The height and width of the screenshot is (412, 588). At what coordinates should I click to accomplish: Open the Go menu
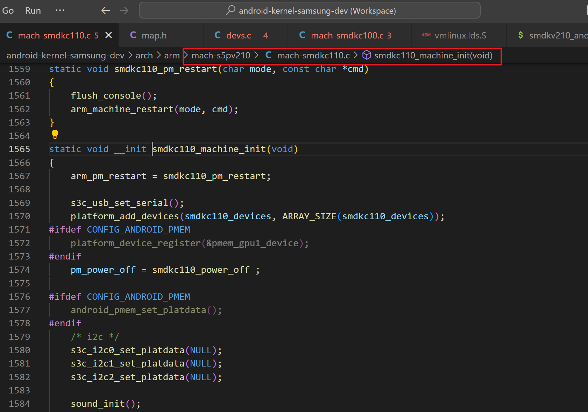(x=8, y=10)
